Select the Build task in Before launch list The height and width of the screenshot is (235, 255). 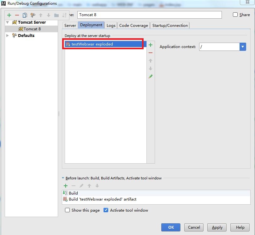(x=156, y=193)
